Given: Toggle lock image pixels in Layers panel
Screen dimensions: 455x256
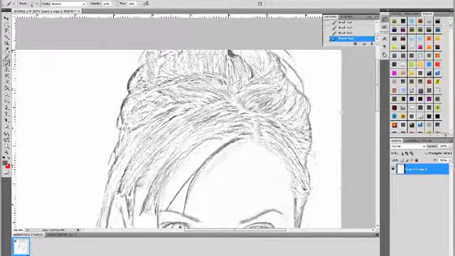Looking at the screenshot, I should point(407,160).
